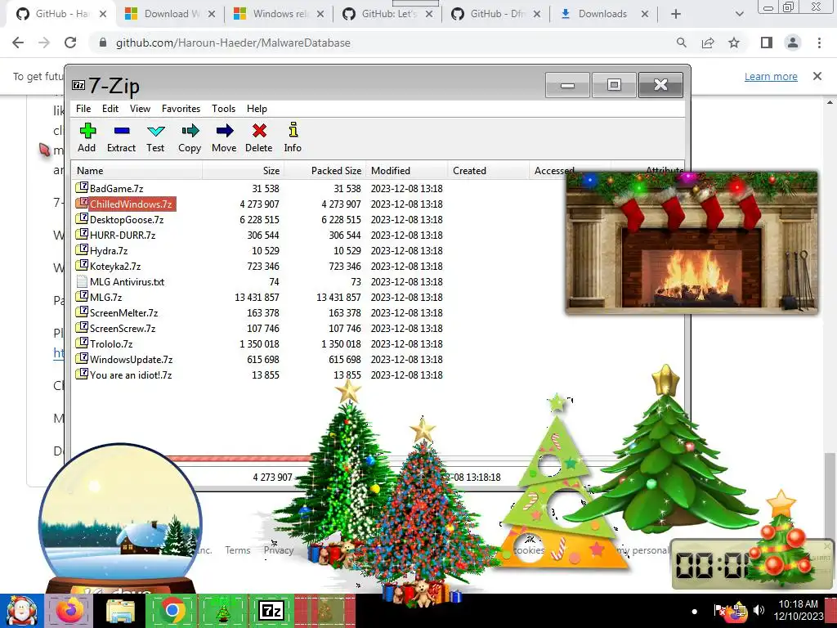Open the Help menu in 7-Zip
Screen dimensions: 837x628
click(257, 109)
